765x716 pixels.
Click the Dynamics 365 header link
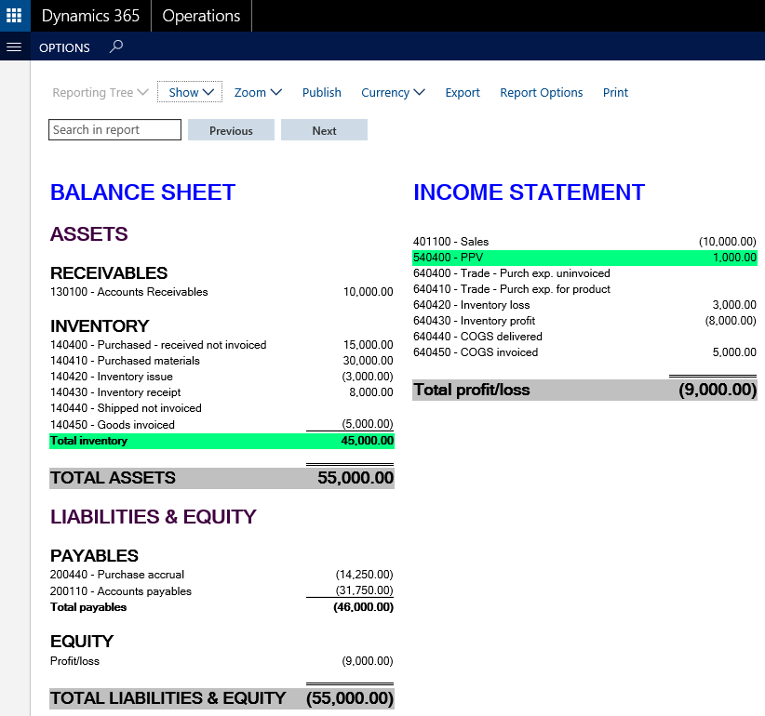[x=90, y=16]
